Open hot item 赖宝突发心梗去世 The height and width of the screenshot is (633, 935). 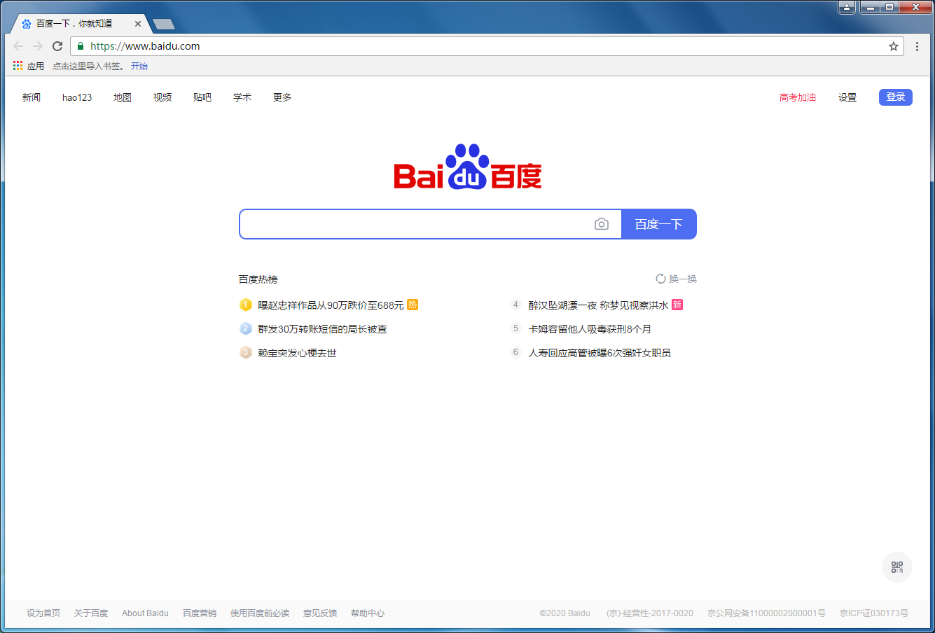click(x=298, y=353)
